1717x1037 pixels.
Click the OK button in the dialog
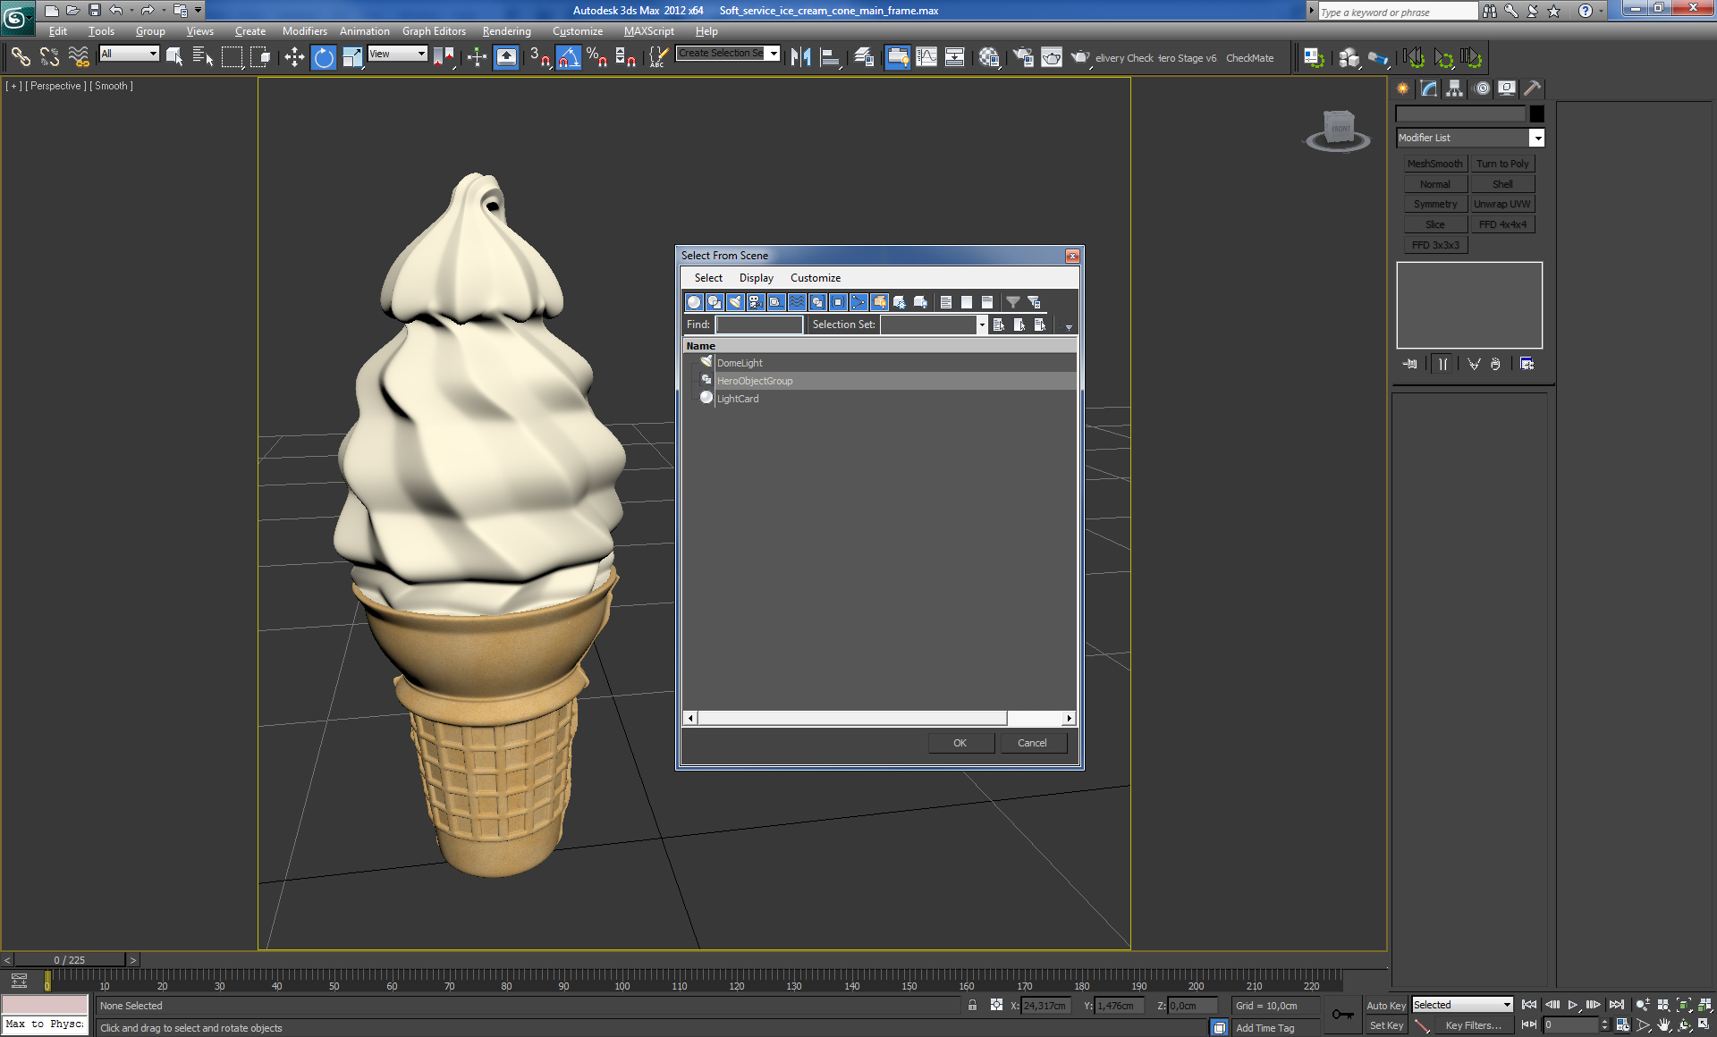click(960, 743)
